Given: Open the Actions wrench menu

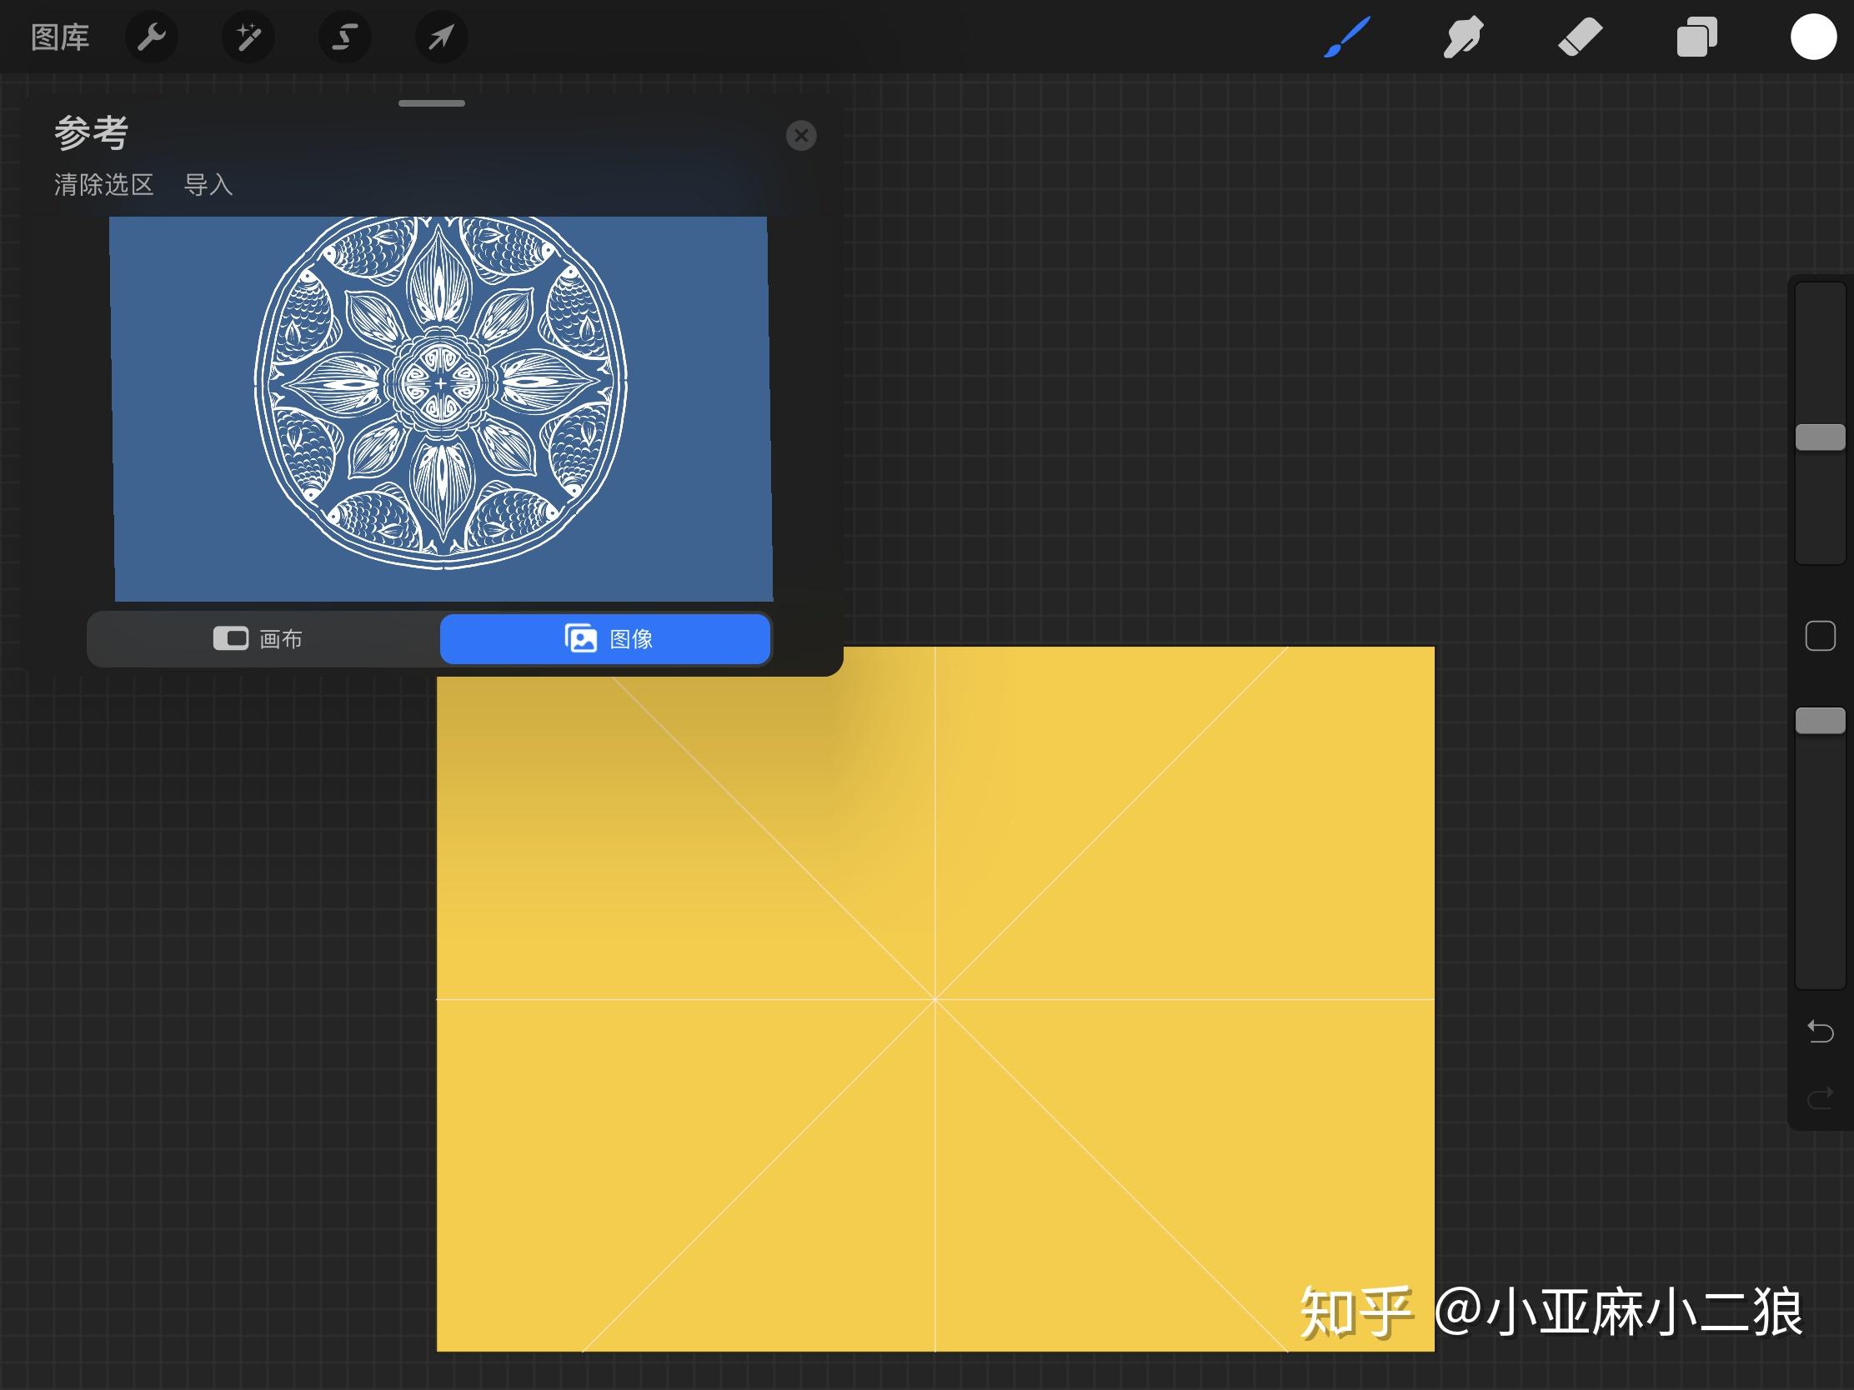Looking at the screenshot, I should tap(152, 37).
